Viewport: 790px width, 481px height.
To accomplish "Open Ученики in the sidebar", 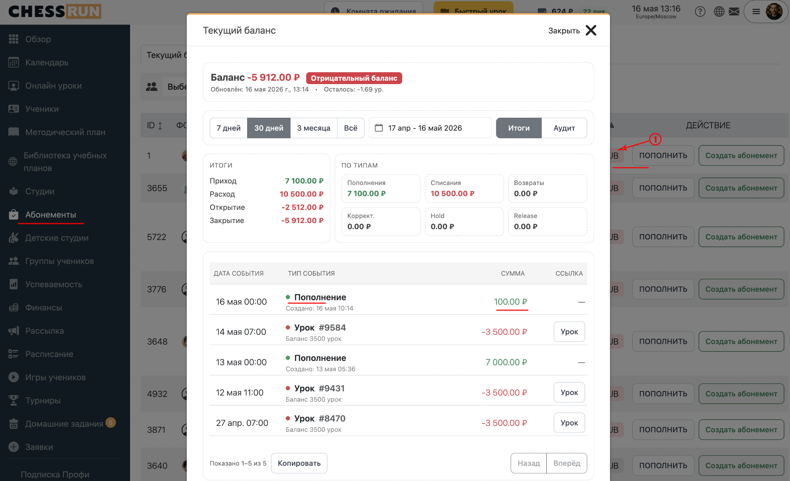I will (42, 109).
